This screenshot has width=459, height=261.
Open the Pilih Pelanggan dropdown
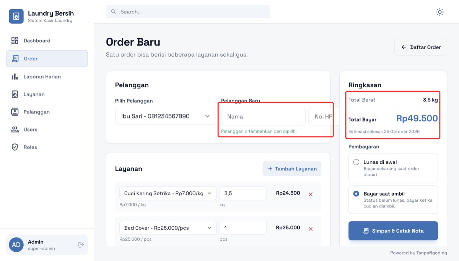pyautogui.click(x=165, y=116)
